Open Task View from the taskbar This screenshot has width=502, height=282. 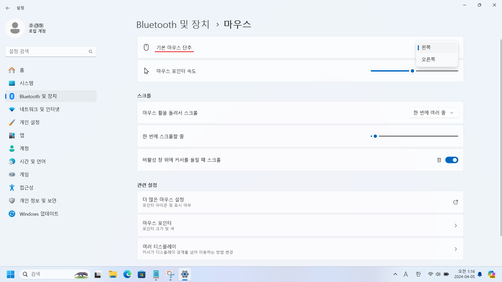click(98, 274)
